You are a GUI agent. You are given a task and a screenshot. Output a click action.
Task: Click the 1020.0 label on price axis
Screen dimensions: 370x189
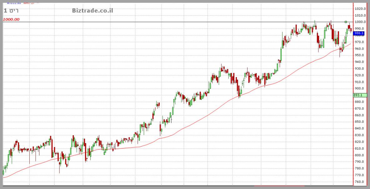(360, 9)
